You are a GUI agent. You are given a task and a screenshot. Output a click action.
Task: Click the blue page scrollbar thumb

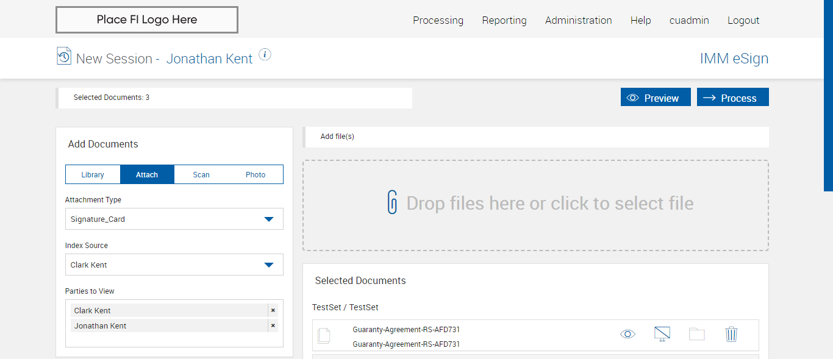coord(828,96)
